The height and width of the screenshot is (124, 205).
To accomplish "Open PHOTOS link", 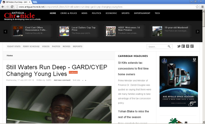I will (56, 46).
